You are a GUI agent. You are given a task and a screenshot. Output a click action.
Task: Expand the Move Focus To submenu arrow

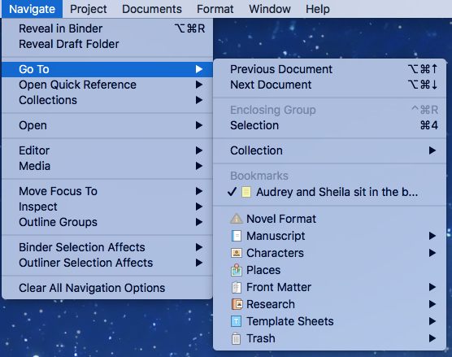click(x=199, y=191)
